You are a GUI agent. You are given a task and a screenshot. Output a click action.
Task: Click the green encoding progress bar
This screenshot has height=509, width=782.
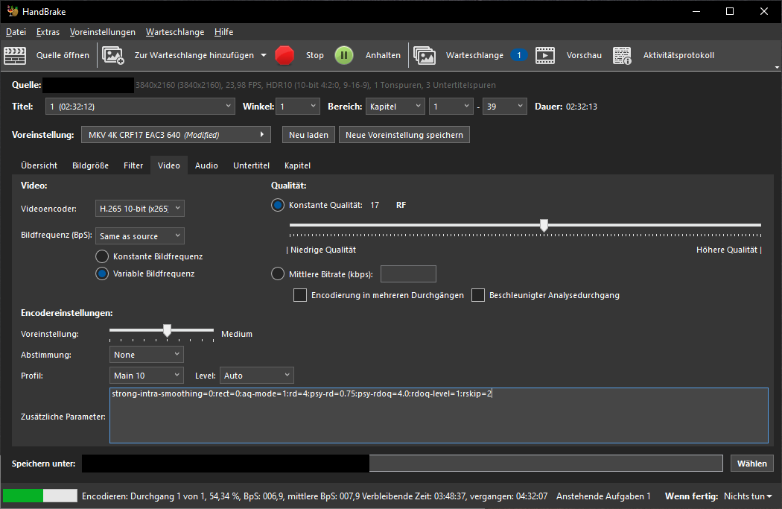40,496
